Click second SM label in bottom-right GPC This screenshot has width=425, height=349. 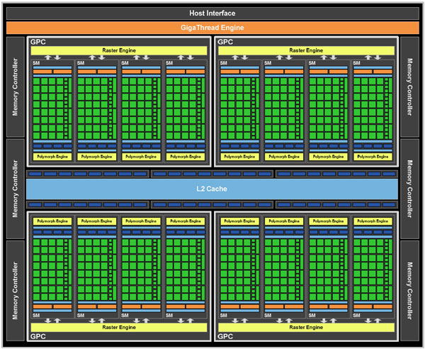[268, 316]
